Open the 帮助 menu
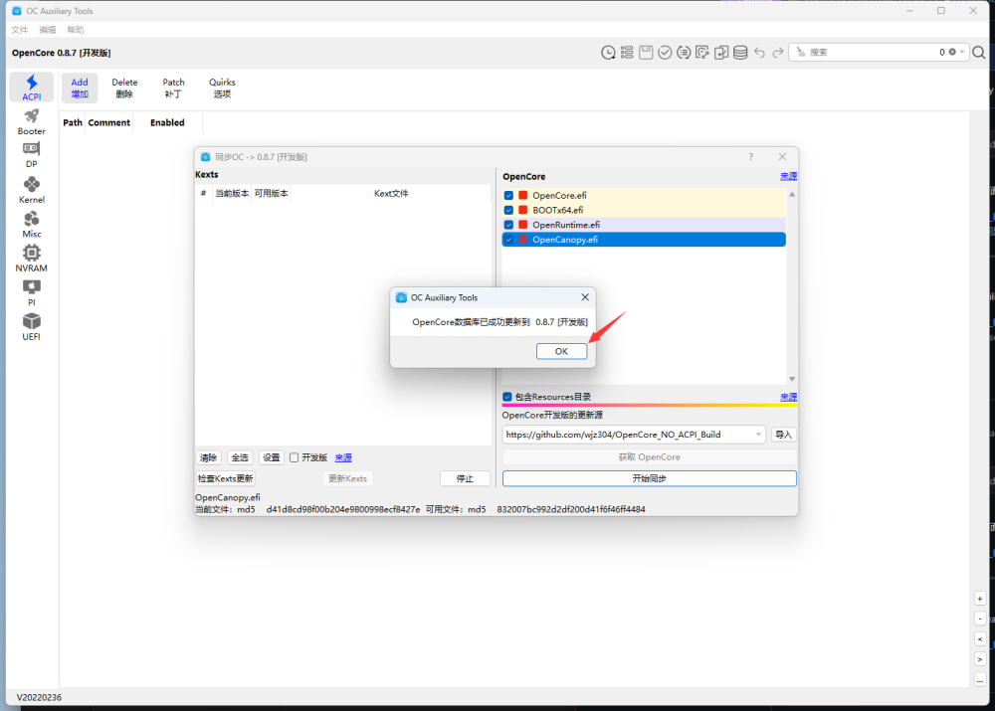 tap(76, 30)
